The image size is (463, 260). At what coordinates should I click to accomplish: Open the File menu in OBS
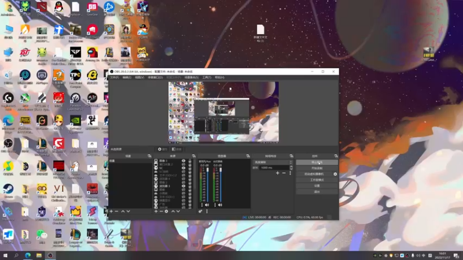pyautogui.click(x=114, y=77)
